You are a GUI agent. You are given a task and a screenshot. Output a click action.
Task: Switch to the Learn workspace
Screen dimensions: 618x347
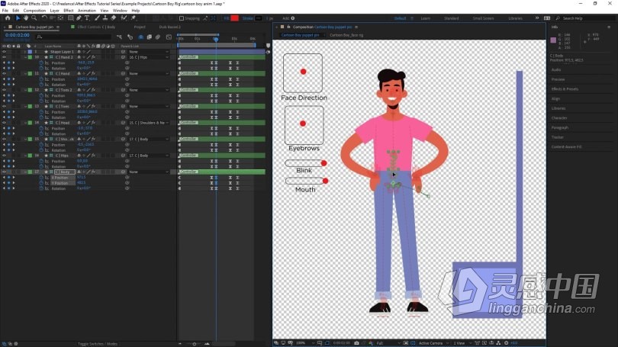pos(425,18)
